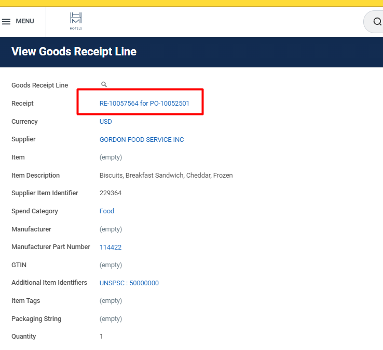
Task: Click the Supplier field label
Action: [23, 139]
